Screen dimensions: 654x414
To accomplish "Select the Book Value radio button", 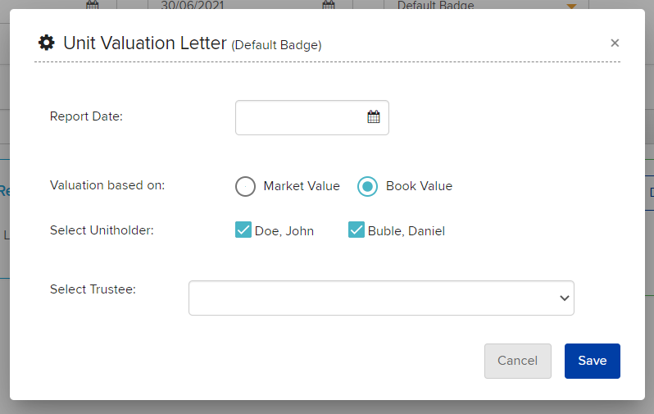I will 367,186.
